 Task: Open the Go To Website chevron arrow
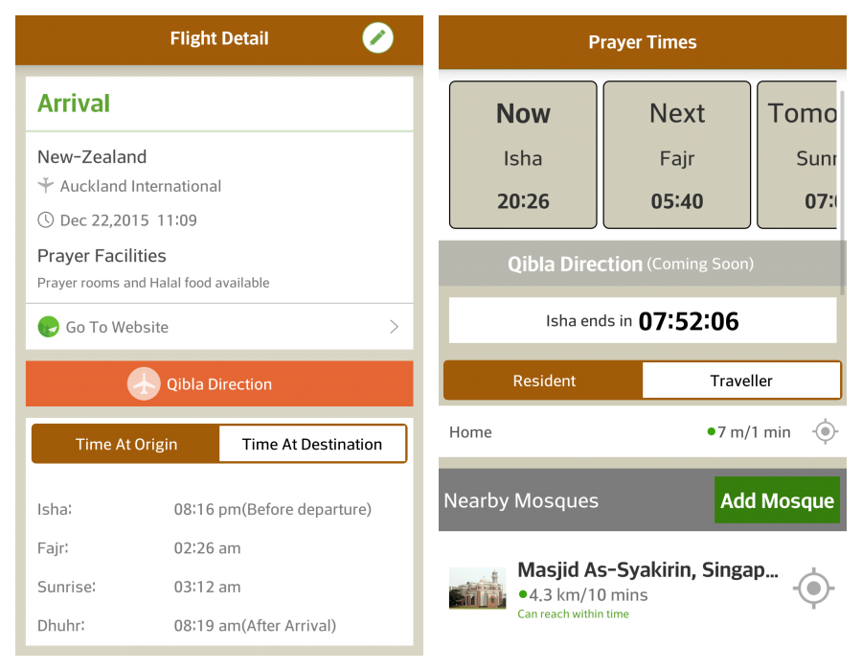[394, 327]
